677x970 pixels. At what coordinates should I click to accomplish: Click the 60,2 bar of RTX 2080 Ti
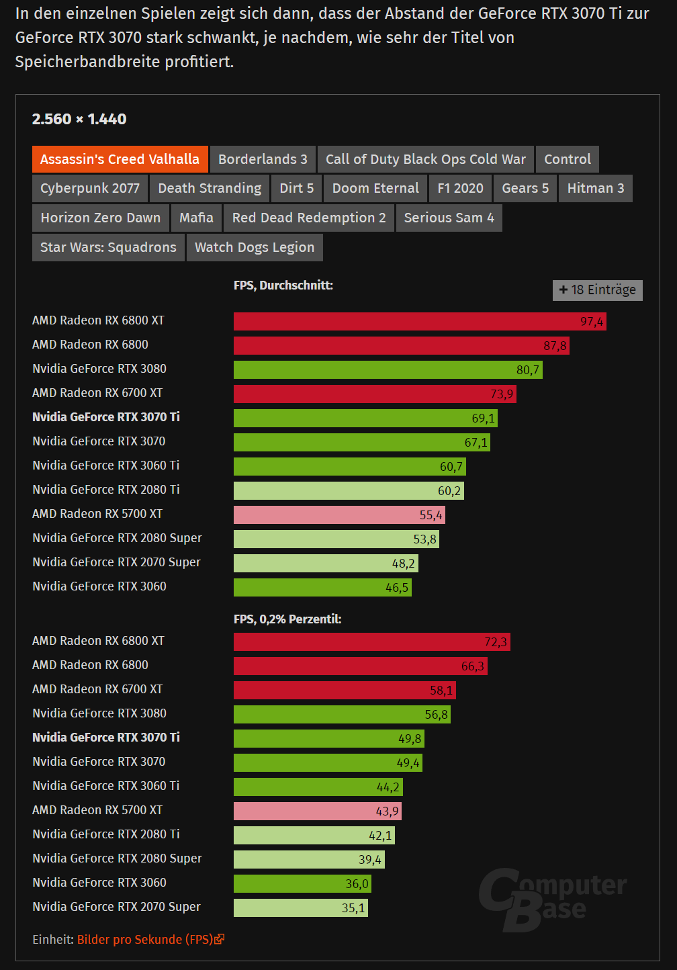tap(349, 490)
